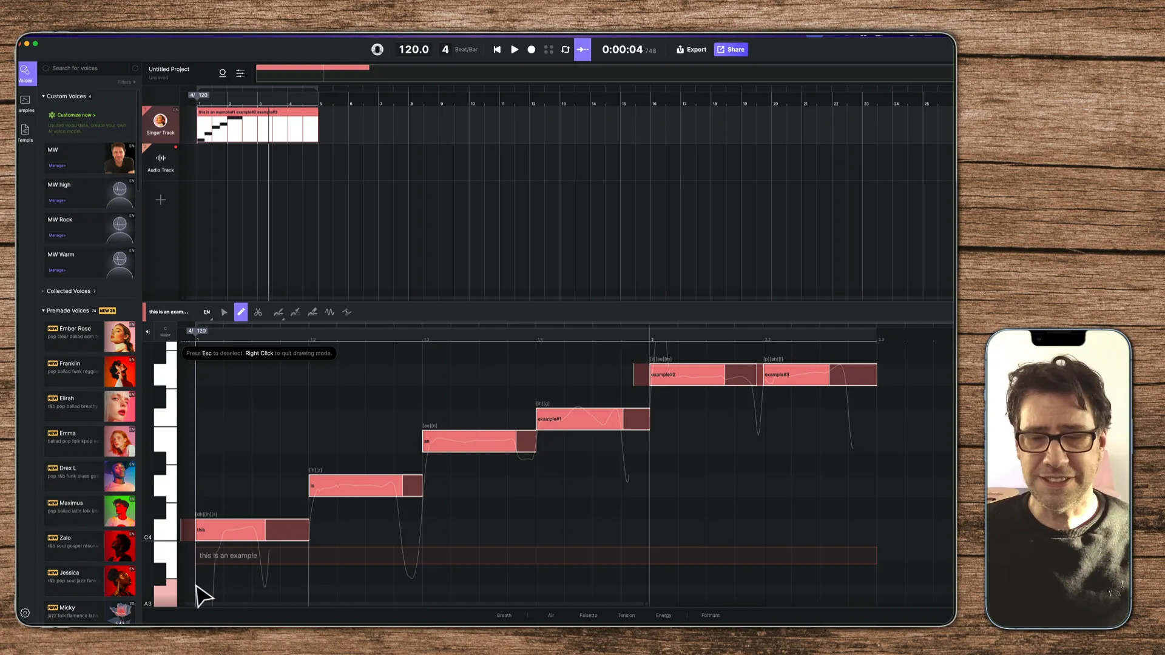Select the pitch line drawing tool

279,312
